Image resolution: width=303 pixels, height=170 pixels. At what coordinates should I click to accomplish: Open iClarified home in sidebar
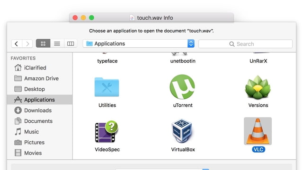point(39,68)
